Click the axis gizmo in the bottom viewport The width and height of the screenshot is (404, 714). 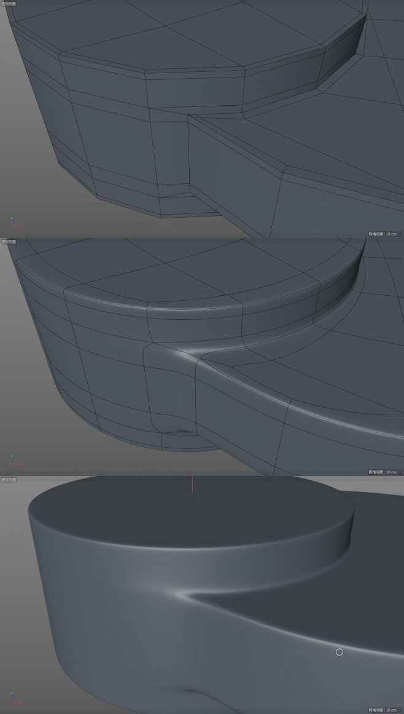14,698
